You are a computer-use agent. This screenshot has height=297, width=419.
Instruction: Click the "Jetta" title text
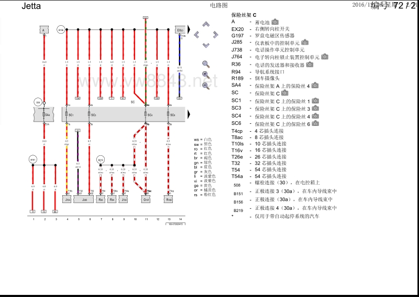(x=31, y=6)
